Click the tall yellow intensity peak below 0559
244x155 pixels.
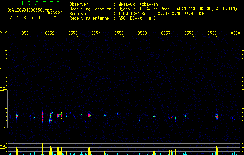pyautogui.click(x=217, y=150)
